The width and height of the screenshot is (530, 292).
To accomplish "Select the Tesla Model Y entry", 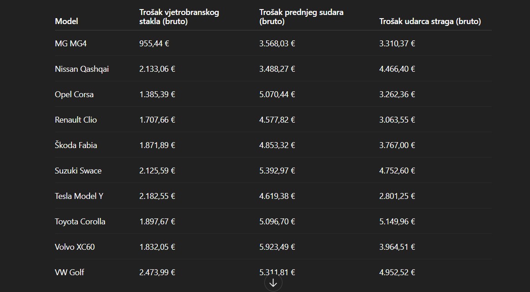I will click(79, 196).
